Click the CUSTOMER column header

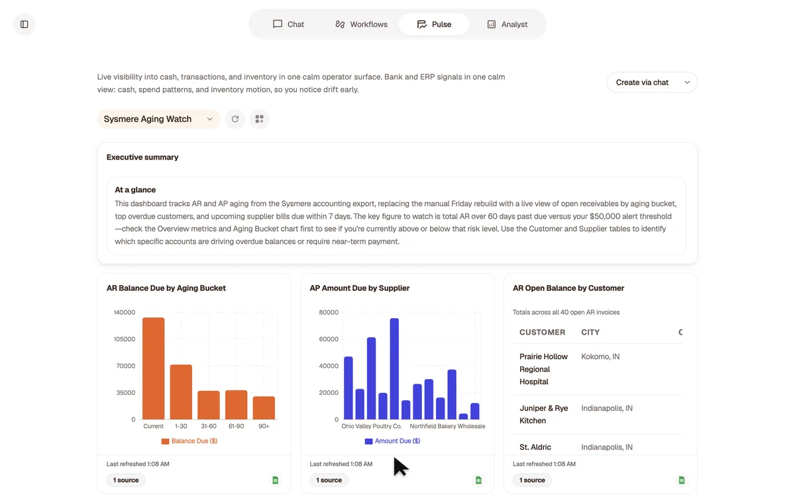[x=543, y=333]
